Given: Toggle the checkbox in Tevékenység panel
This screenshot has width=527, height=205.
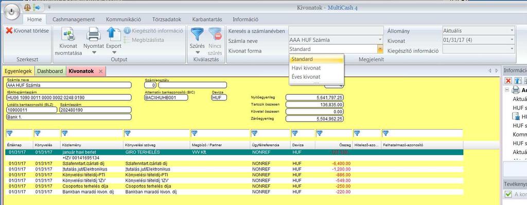Looking at the screenshot, I should point(508,194).
